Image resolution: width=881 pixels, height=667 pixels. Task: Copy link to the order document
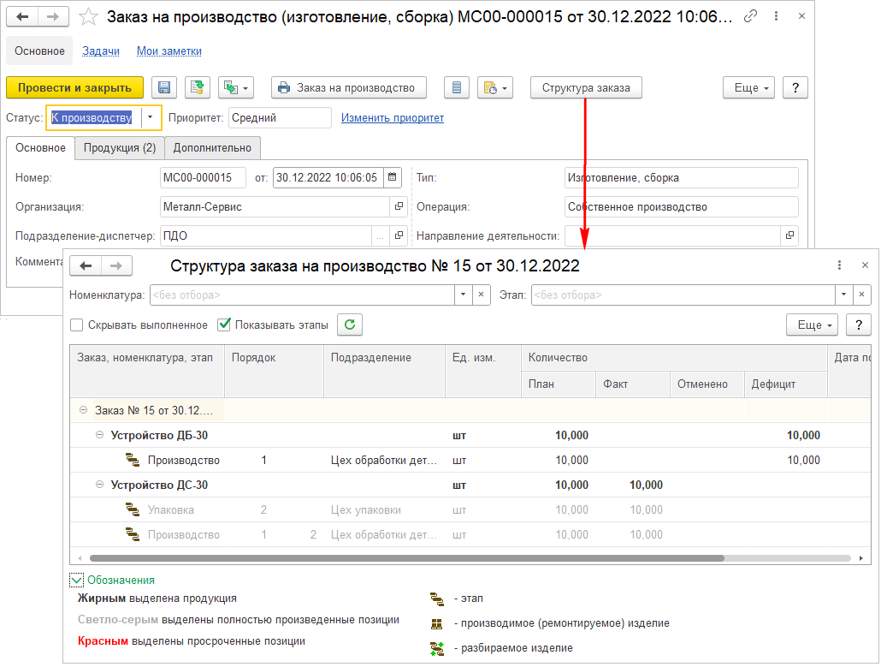coord(750,16)
